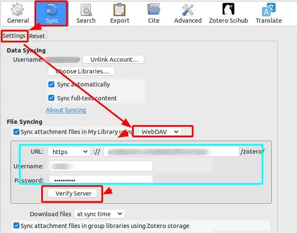Screen dimensions: 297x233
Task: Open the Search preferences pane
Action: tap(86, 13)
